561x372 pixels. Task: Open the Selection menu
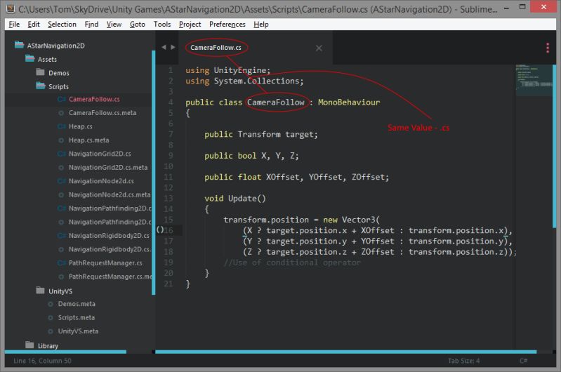coord(62,25)
